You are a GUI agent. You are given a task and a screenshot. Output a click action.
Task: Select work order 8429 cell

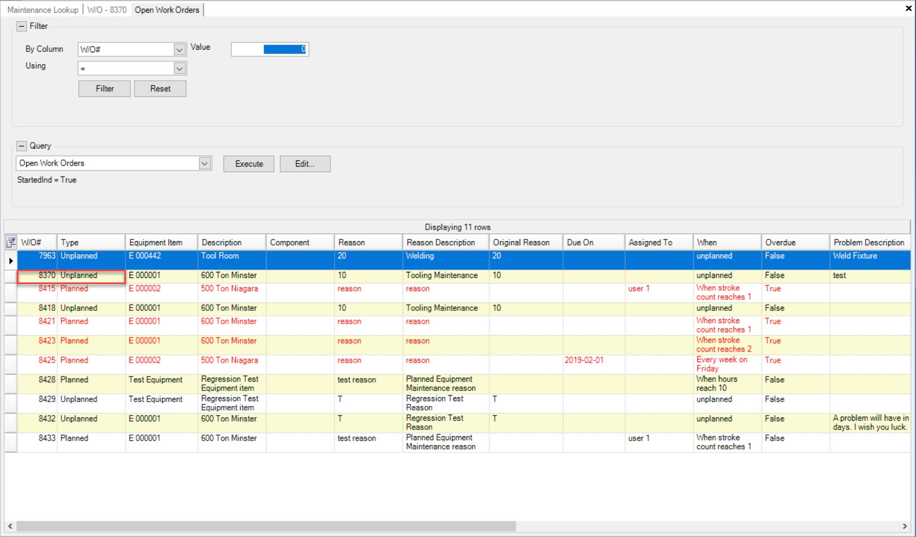tap(37, 403)
